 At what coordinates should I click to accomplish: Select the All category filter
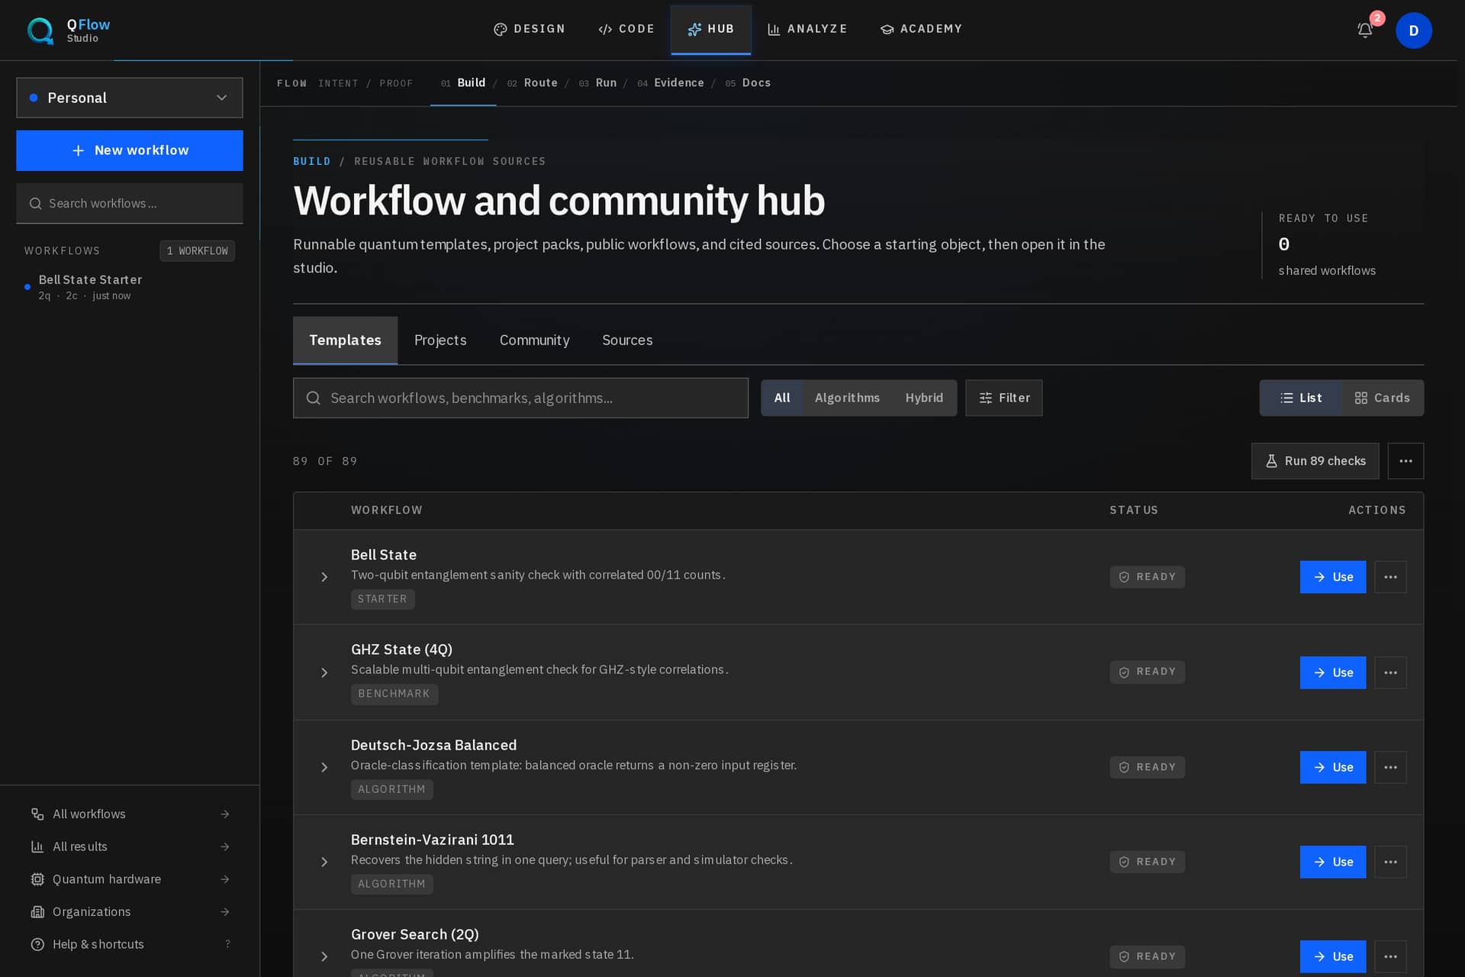(x=782, y=398)
